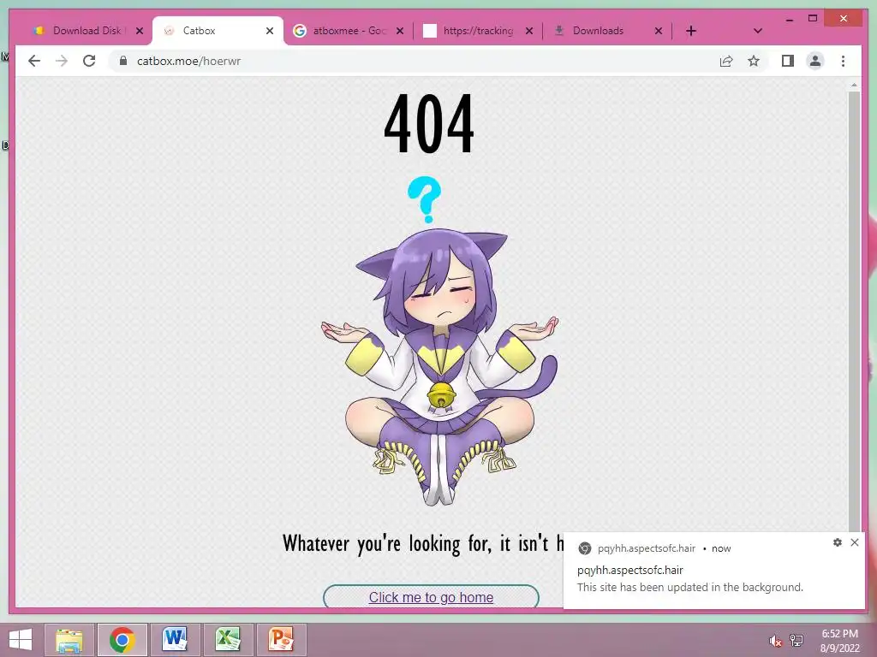
Task: Expand the tab search dropdown arrow
Action: [x=757, y=31]
